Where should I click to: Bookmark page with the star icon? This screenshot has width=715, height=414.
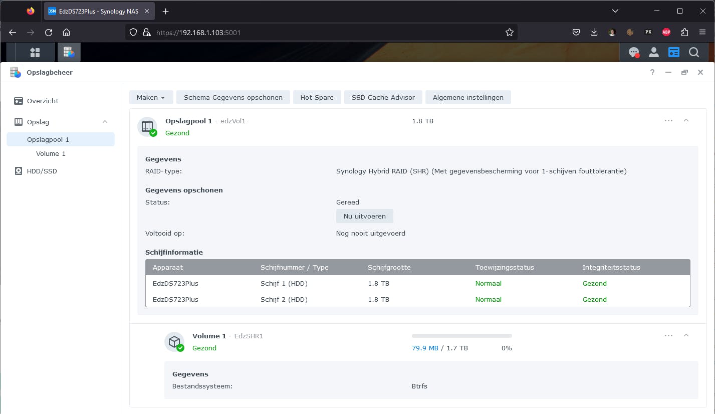coord(509,32)
